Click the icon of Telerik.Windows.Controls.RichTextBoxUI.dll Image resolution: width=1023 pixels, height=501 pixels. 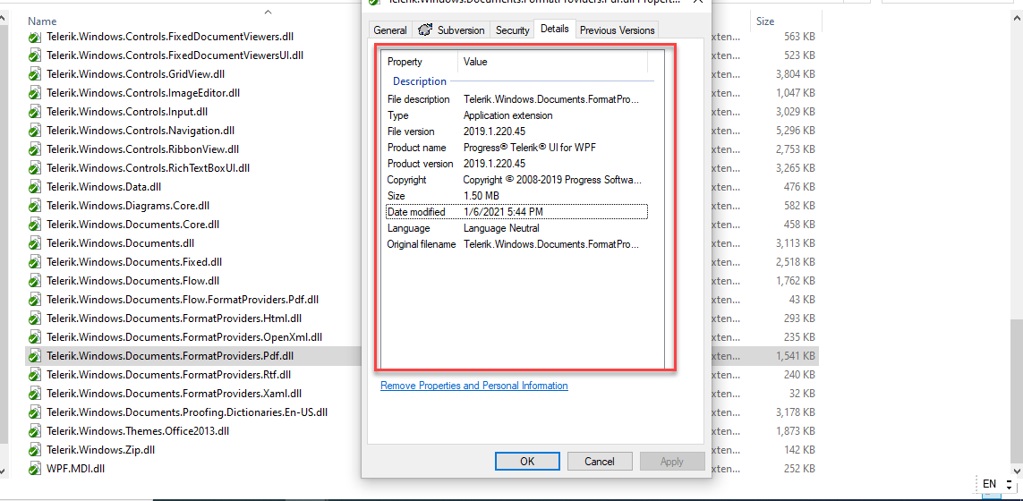pos(35,168)
